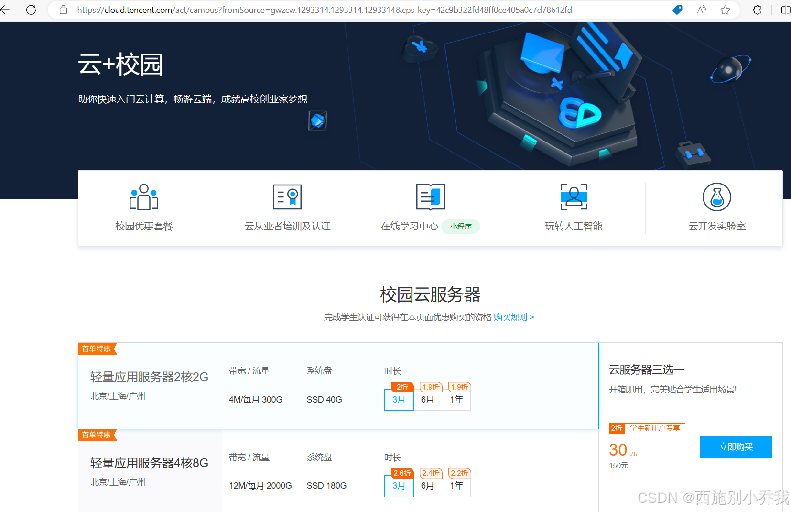Screen dimensions: 791x512
Task: Click the green 小程序 badge
Action: pos(461,227)
